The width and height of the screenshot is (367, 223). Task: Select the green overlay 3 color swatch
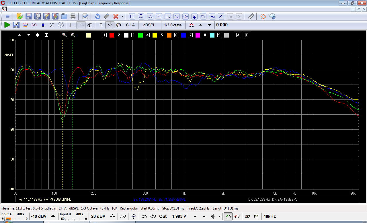point(140,35)
